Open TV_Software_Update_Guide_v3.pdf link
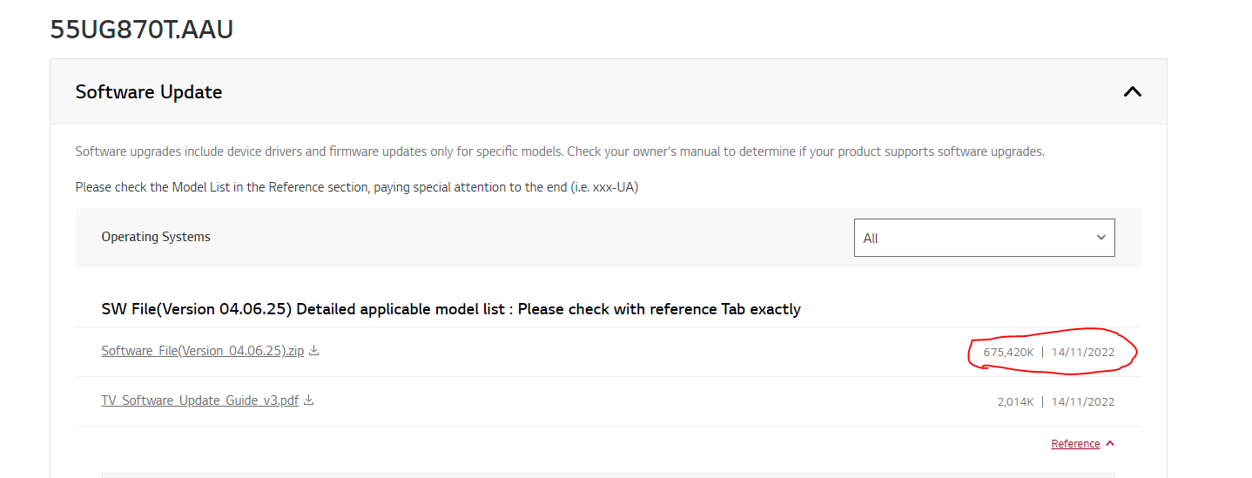The width and height of the screenshot is (1252, 478). [x=199, y=401]
